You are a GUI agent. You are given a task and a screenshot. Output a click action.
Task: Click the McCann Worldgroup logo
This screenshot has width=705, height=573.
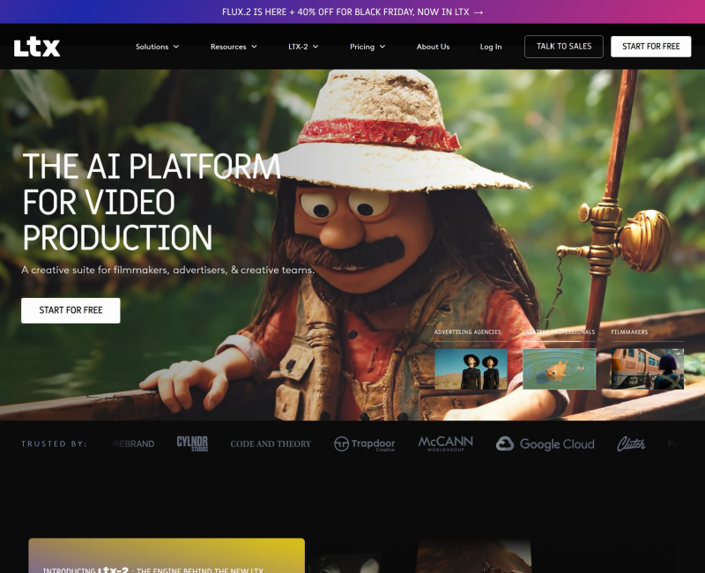pos(445,443)
